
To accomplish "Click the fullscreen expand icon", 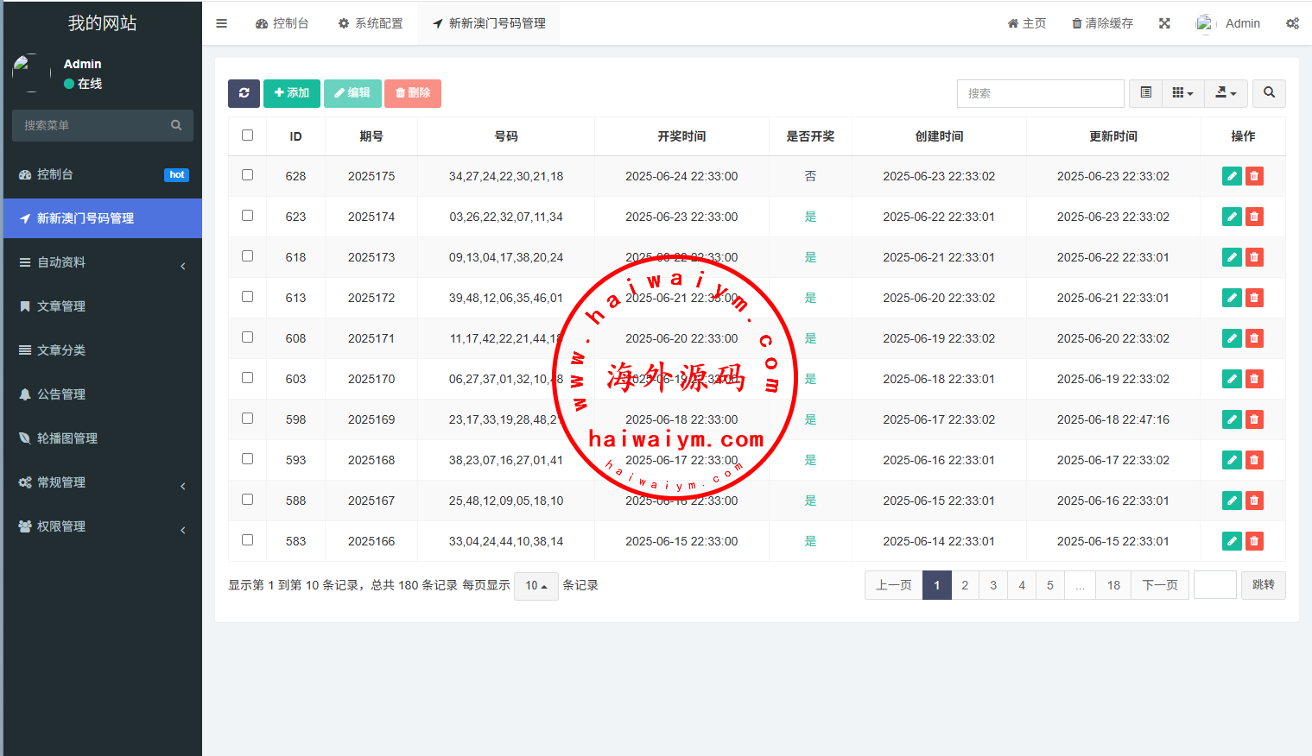I will click(1164, 23).
